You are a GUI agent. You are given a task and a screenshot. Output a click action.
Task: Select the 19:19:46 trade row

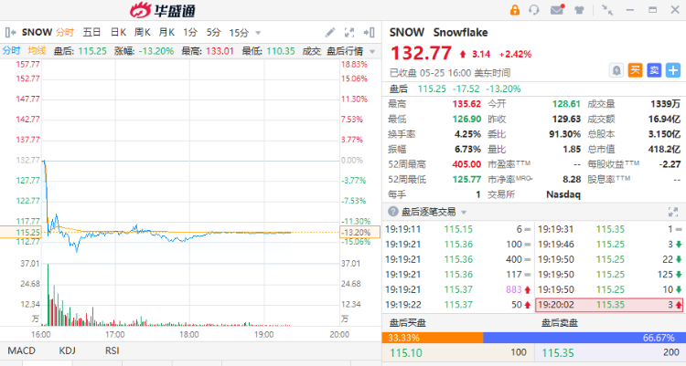[x=610, y=245]
